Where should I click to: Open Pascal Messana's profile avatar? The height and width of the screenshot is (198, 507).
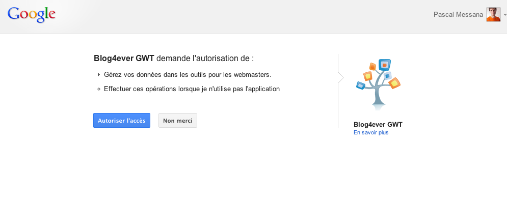493,15
